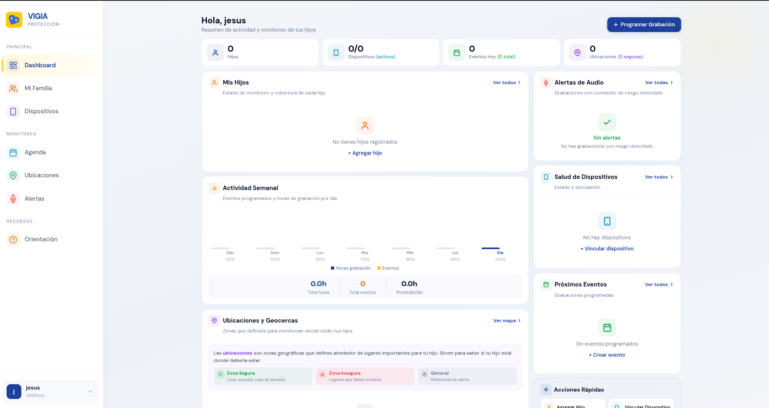Click the Orientación help icon
Image resolution: width=769 pixels, height=408 pixels.
13,239
